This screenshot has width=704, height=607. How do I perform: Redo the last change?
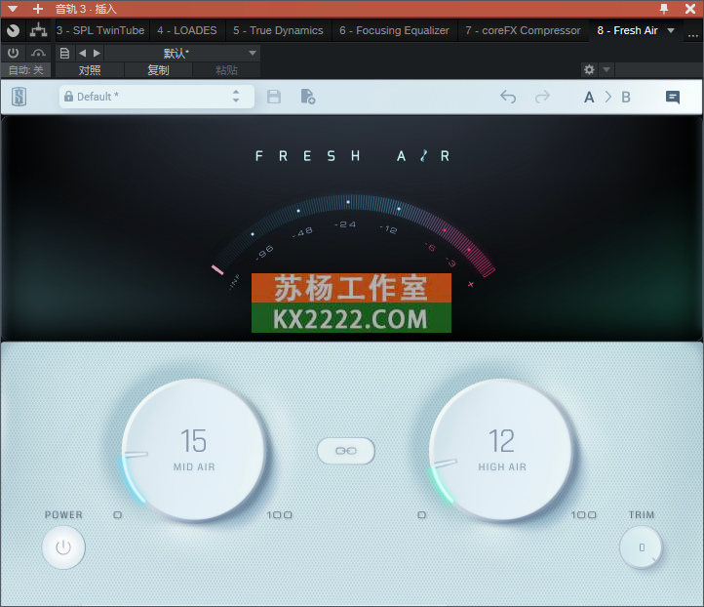(542, 97)
